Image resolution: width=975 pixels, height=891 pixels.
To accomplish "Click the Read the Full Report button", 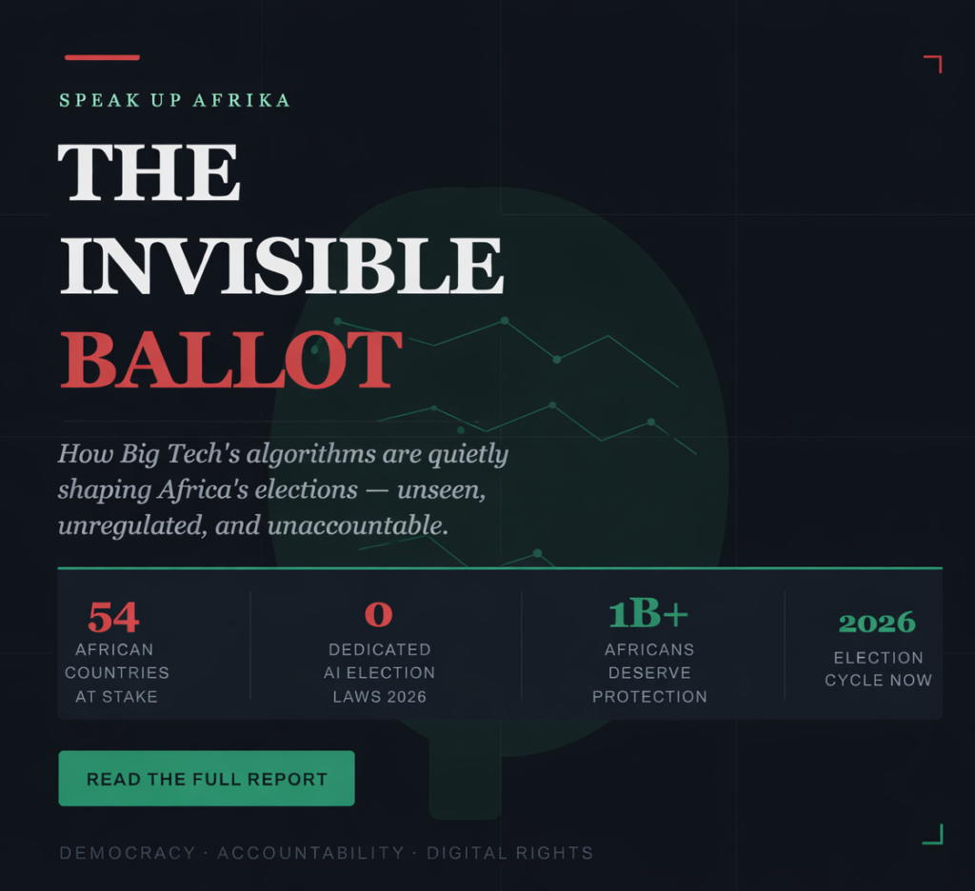I will (207, 779).
